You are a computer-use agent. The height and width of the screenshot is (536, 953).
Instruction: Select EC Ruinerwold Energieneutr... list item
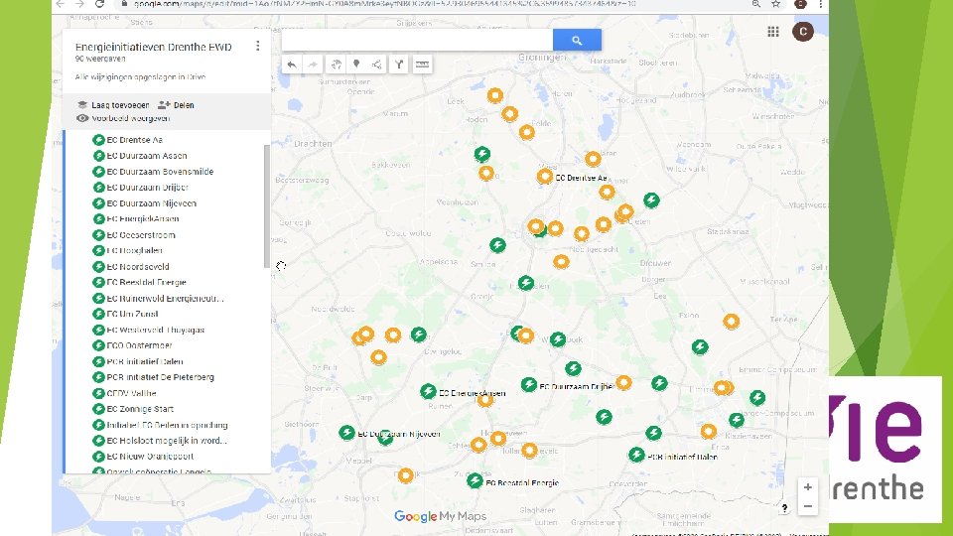(x=165, y=299)
